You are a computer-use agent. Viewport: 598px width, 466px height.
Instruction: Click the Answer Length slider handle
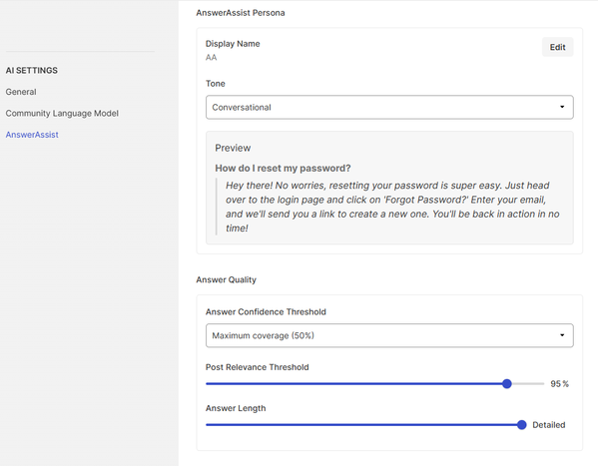[522, 425]
